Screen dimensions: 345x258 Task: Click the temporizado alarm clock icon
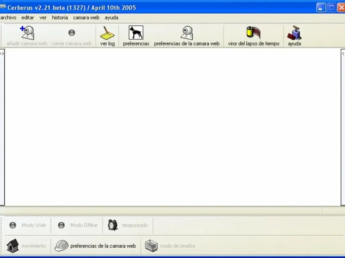[113, 225]
